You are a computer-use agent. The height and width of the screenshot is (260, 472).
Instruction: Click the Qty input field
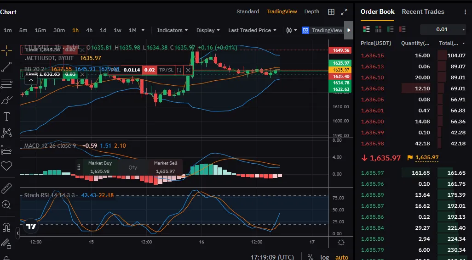[x=133, y=167]
